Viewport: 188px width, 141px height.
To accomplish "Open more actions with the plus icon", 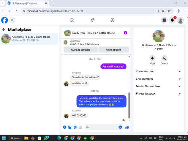I will click(65, 127).
